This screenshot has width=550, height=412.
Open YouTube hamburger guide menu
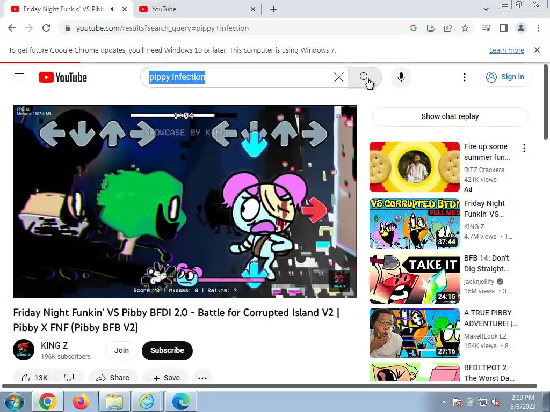pos(19,77)
